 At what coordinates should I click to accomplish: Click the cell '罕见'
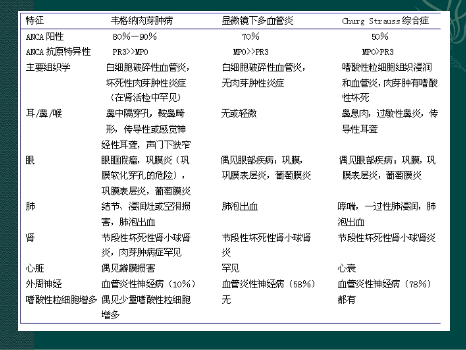[x=231, y=268]
